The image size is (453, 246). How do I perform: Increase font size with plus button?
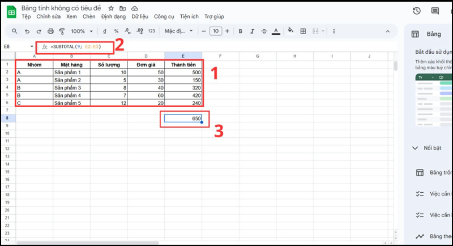click(228, 31)
